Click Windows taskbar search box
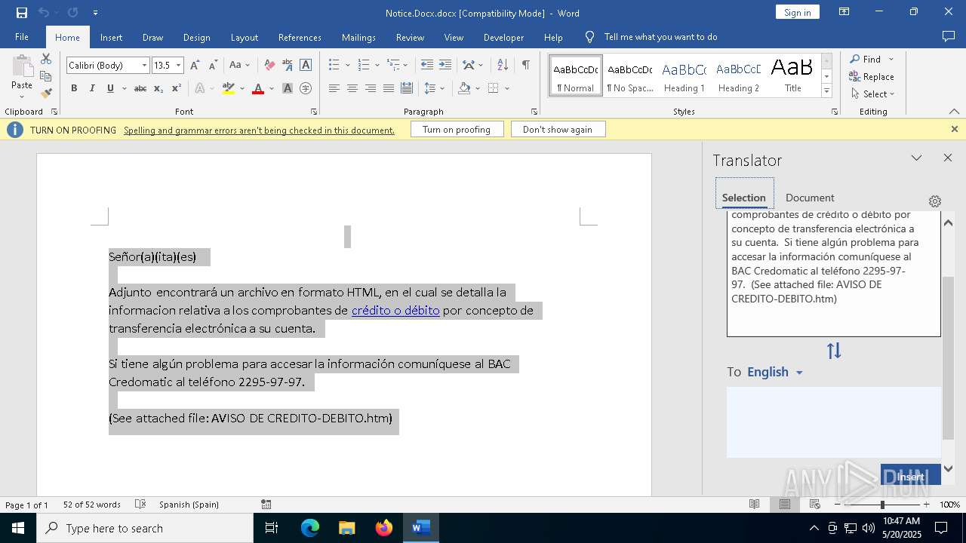Image resolution: width=966 pixels, height=543 pixels. pyautogui.click(x=145, y=528)
